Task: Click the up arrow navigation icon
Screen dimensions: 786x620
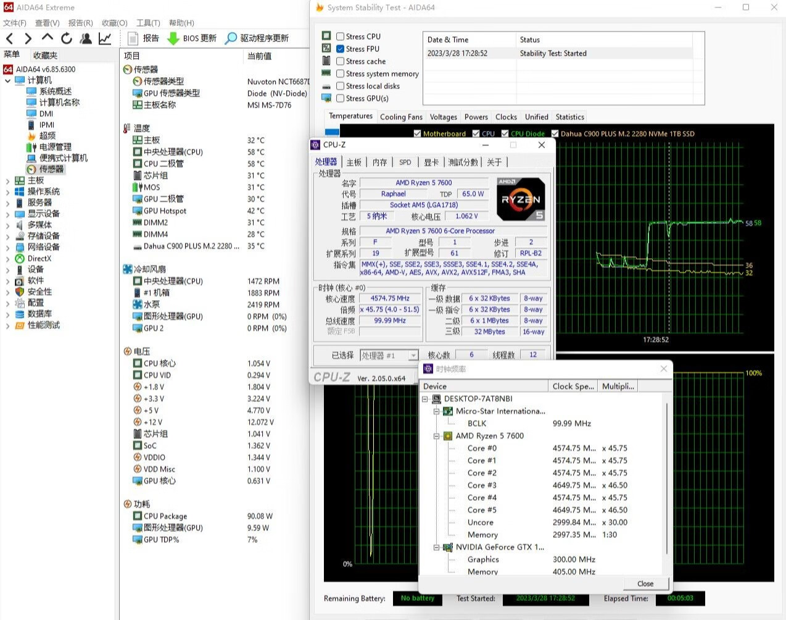Action: coord(48,38)
